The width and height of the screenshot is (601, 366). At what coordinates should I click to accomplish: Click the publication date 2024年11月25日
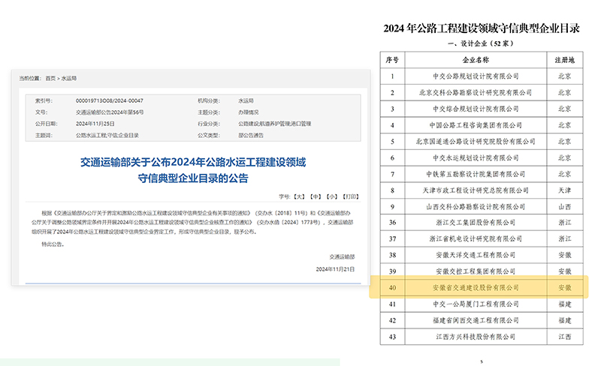pyautogui.click(x=94, y=123)
